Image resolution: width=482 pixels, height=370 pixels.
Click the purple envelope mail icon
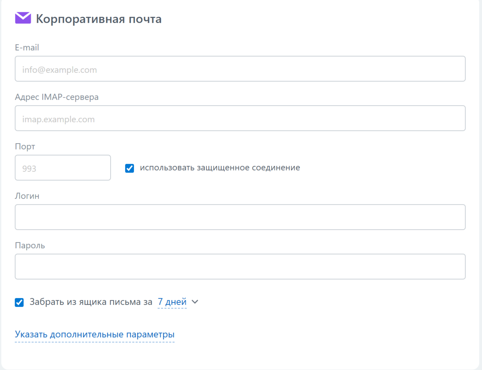pyautogui.click(x=23, y=18)
